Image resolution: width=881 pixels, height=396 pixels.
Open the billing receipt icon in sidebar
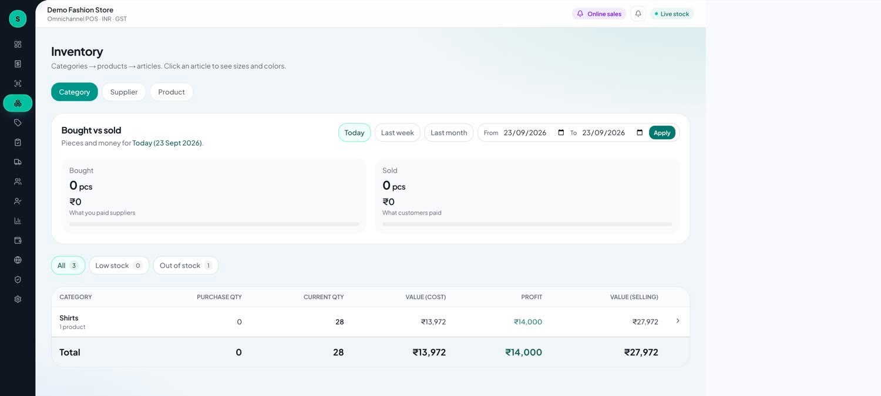pyautogui.click(x=18, y=63)
